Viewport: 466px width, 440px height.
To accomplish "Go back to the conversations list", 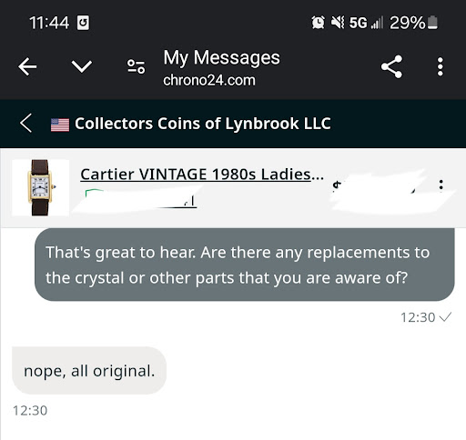I will (26, 124).
